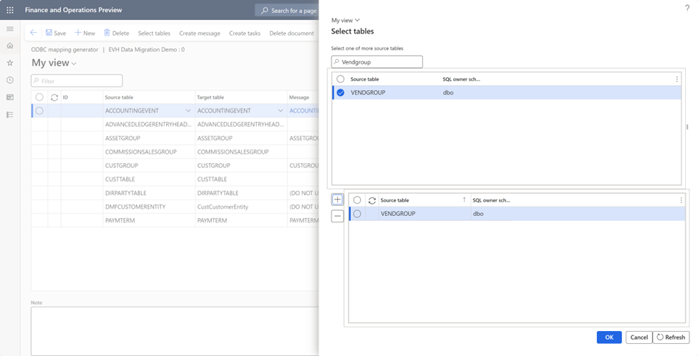Click Delete in the action bar

[116, 33]
